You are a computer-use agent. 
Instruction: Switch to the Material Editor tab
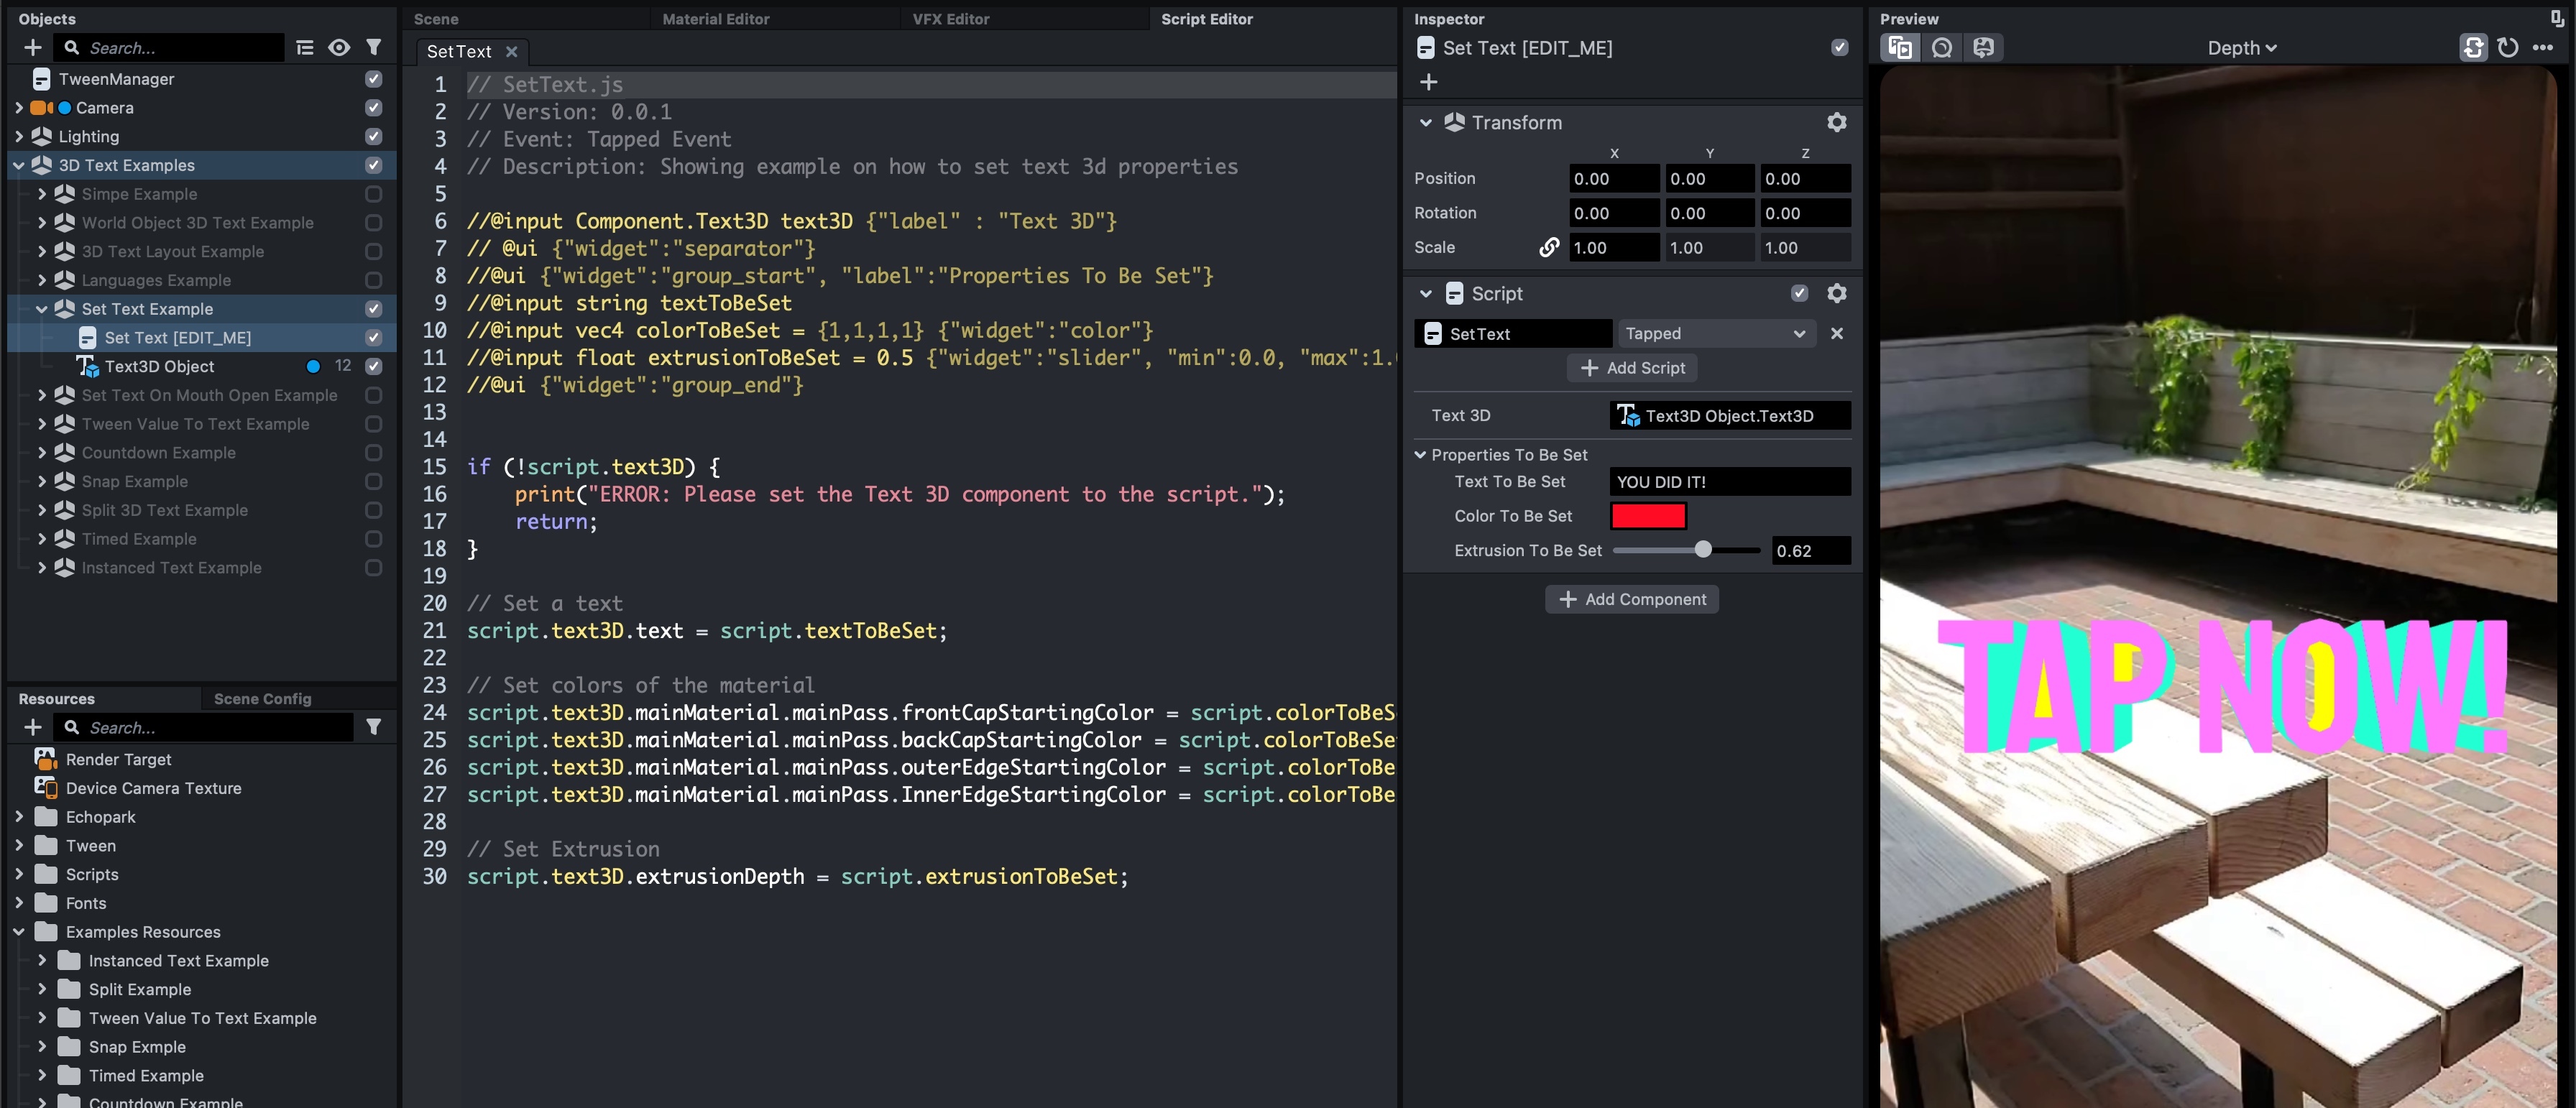point(716,19)
